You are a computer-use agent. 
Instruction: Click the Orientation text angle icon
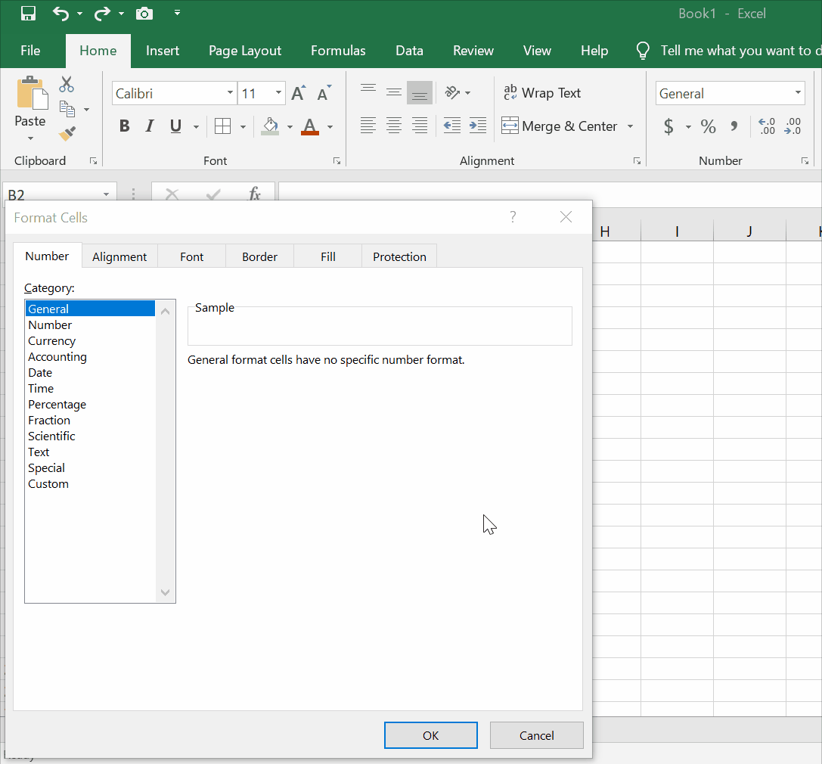pyautogui.click(x=452, y=92)
